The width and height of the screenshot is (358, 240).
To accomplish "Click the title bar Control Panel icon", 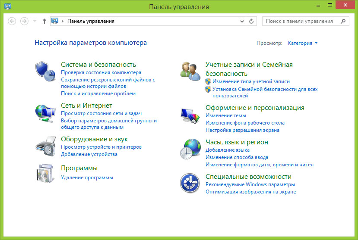I will 7,6.
